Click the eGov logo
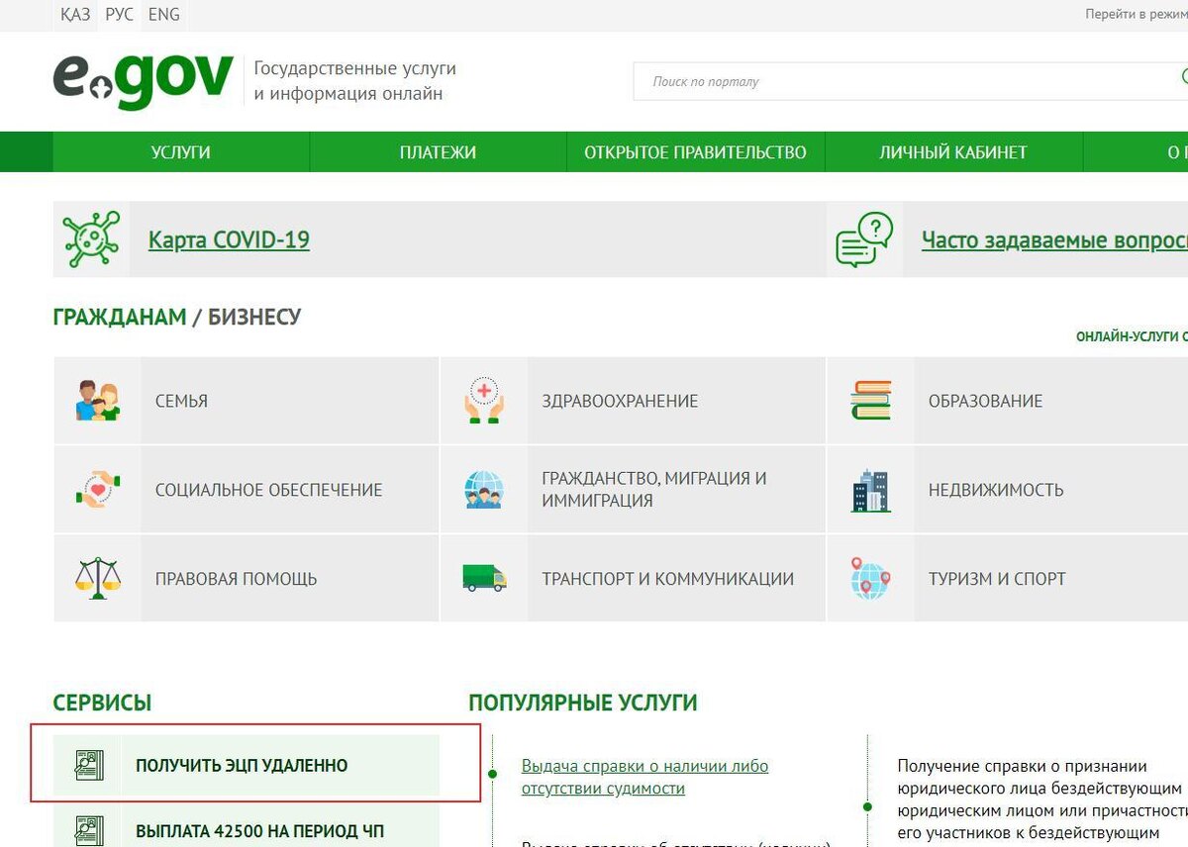Screen dimensions: 1188x847 point(144,82)
